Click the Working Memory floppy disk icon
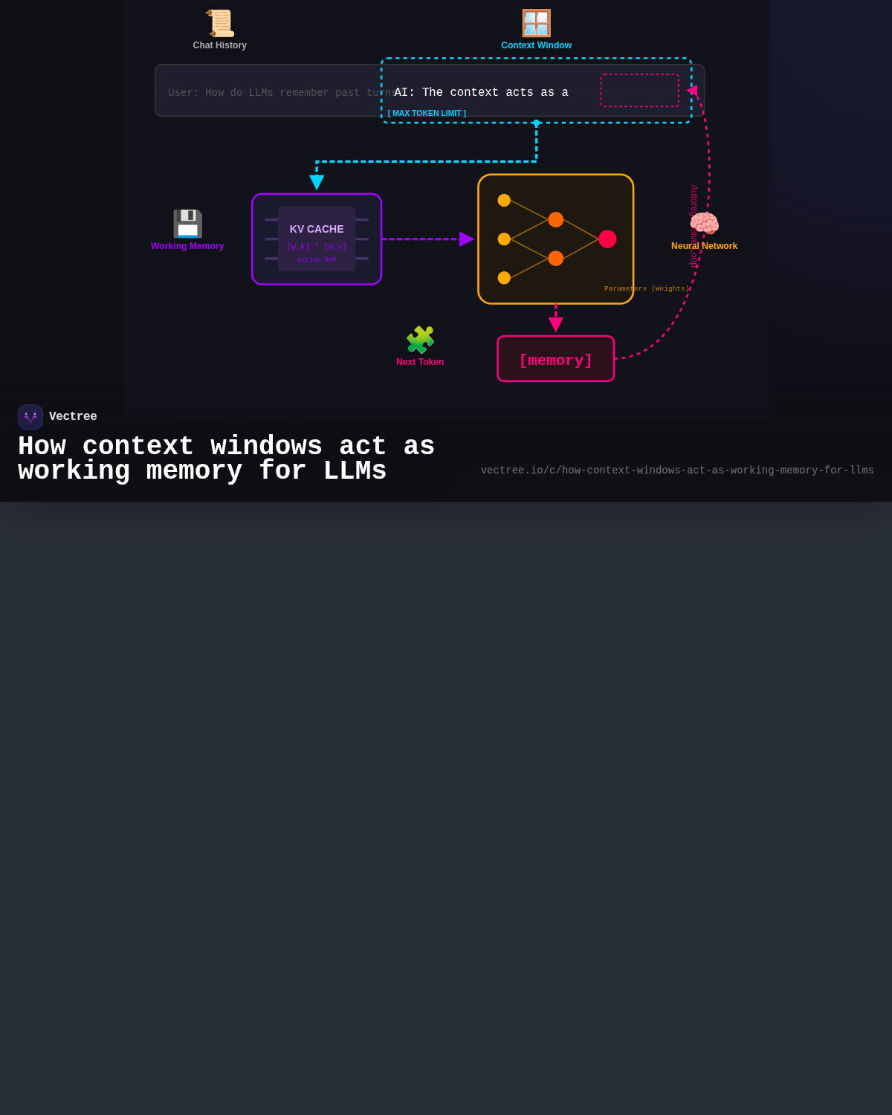Image resolution: width=892 pixels, height=1115 pixels. [187, 223]
